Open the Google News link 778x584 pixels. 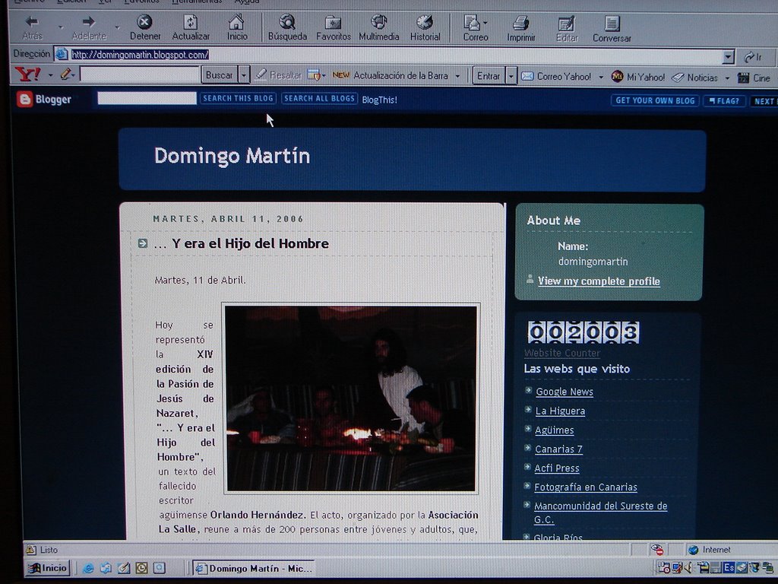point(565,392)
